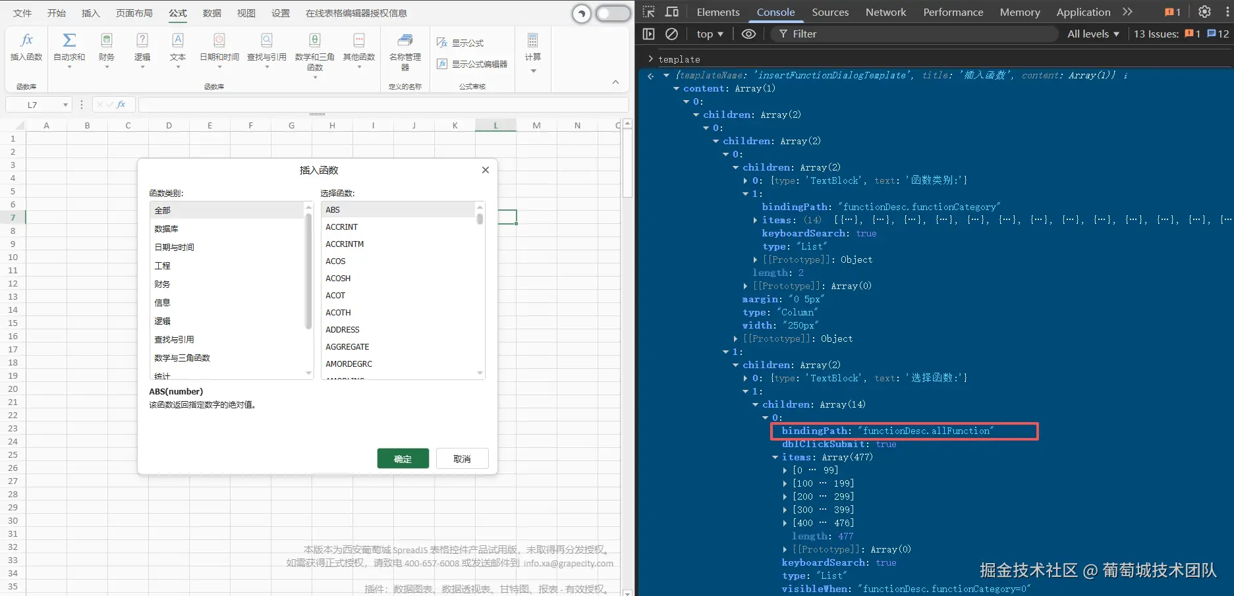Viewport: 1234px width, 596px height.
Task: Click the 名称管理器 icon
Action: [x=405, y=41]
